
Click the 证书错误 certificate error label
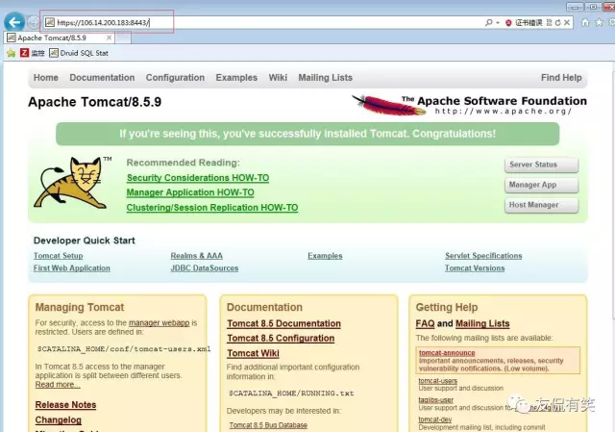(529, 23)
